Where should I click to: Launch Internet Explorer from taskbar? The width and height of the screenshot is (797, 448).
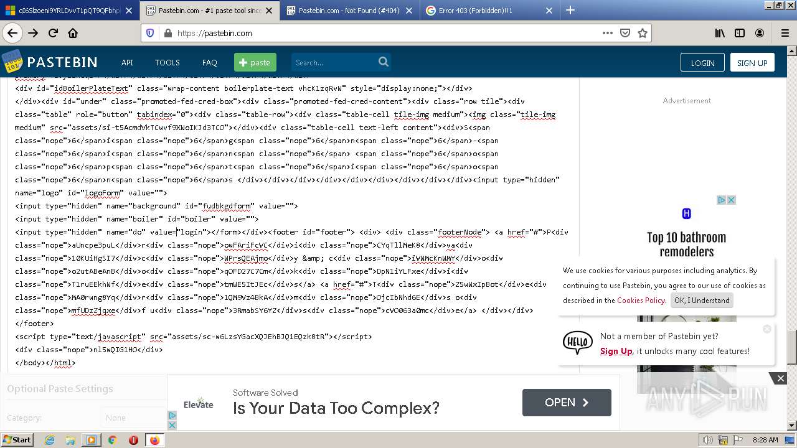coord(49,440)
